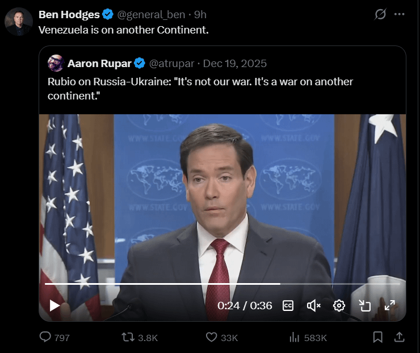Expand the video to fullscreen
420x353 pixels.
390,305
